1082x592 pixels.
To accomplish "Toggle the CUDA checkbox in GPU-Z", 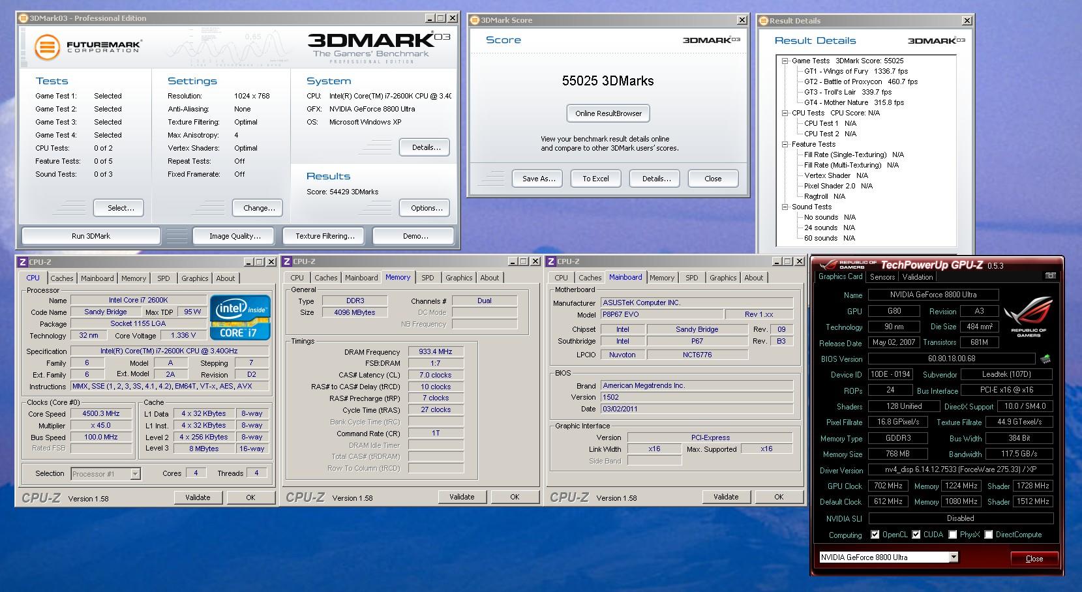I will 916,535.
